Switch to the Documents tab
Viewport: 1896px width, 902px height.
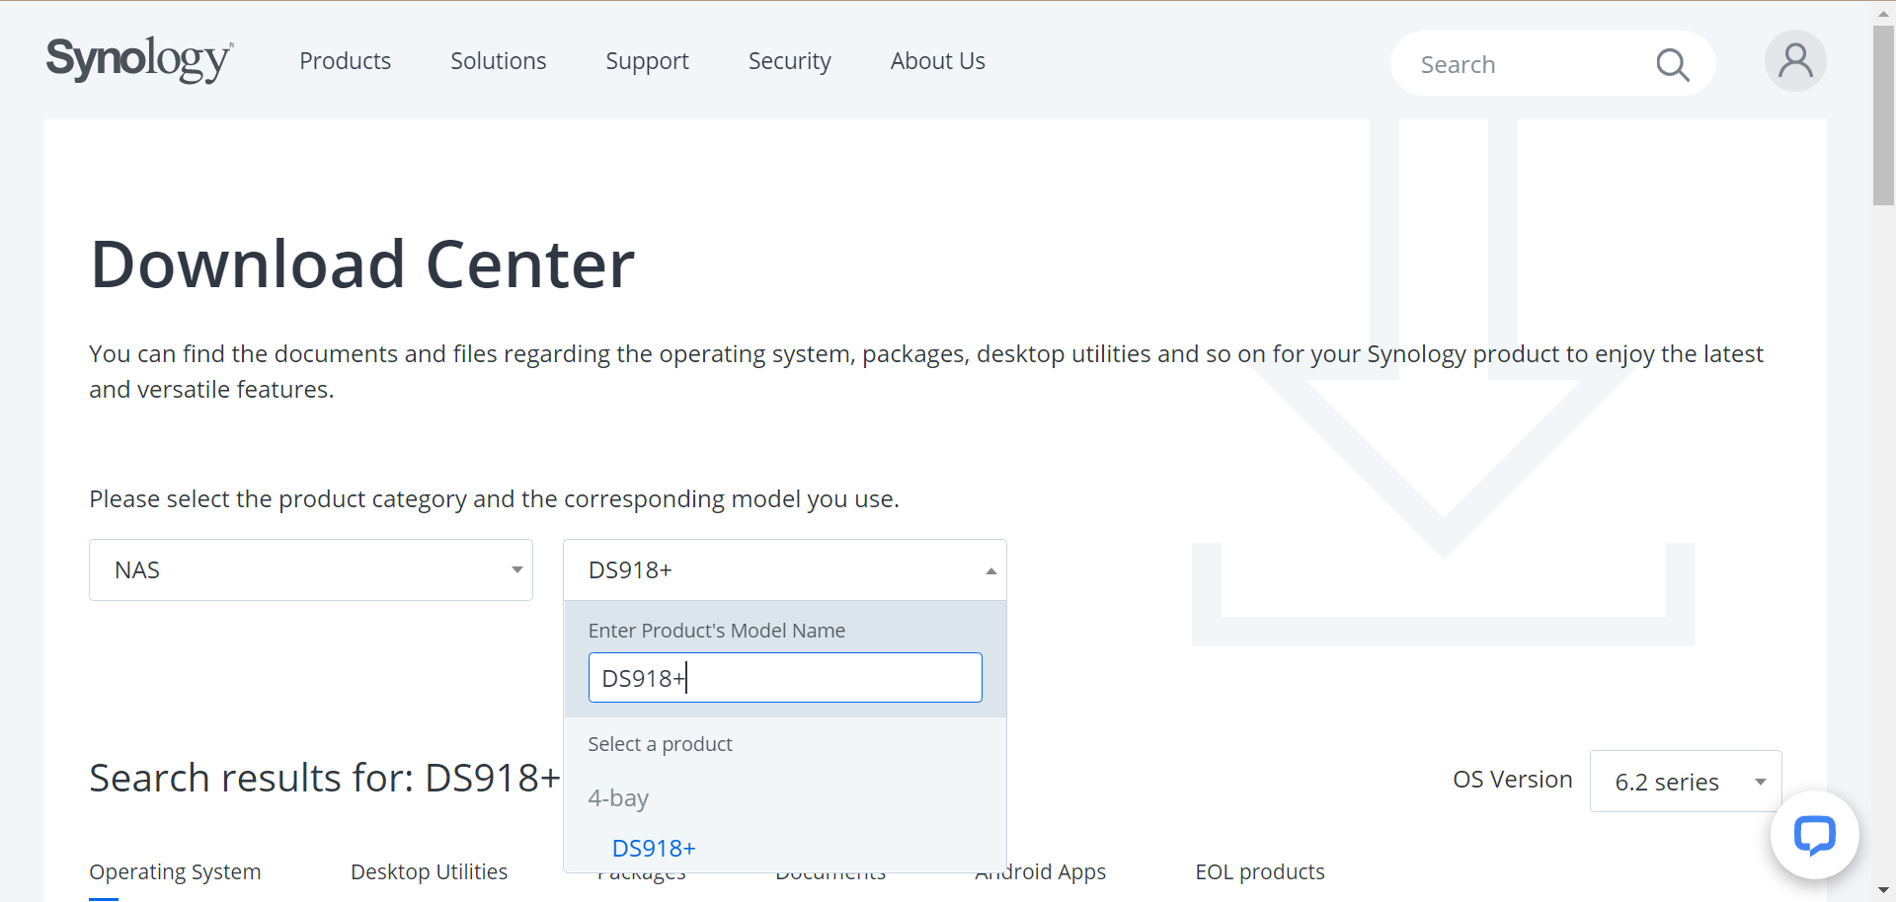click(830, 871)
